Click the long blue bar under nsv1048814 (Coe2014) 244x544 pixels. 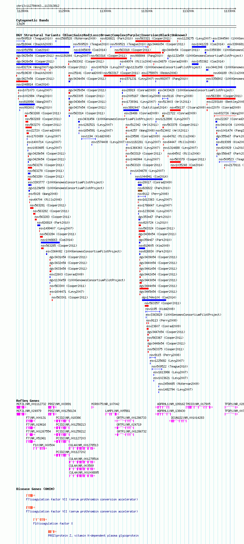pyautogui.click(x=126, y=87)
